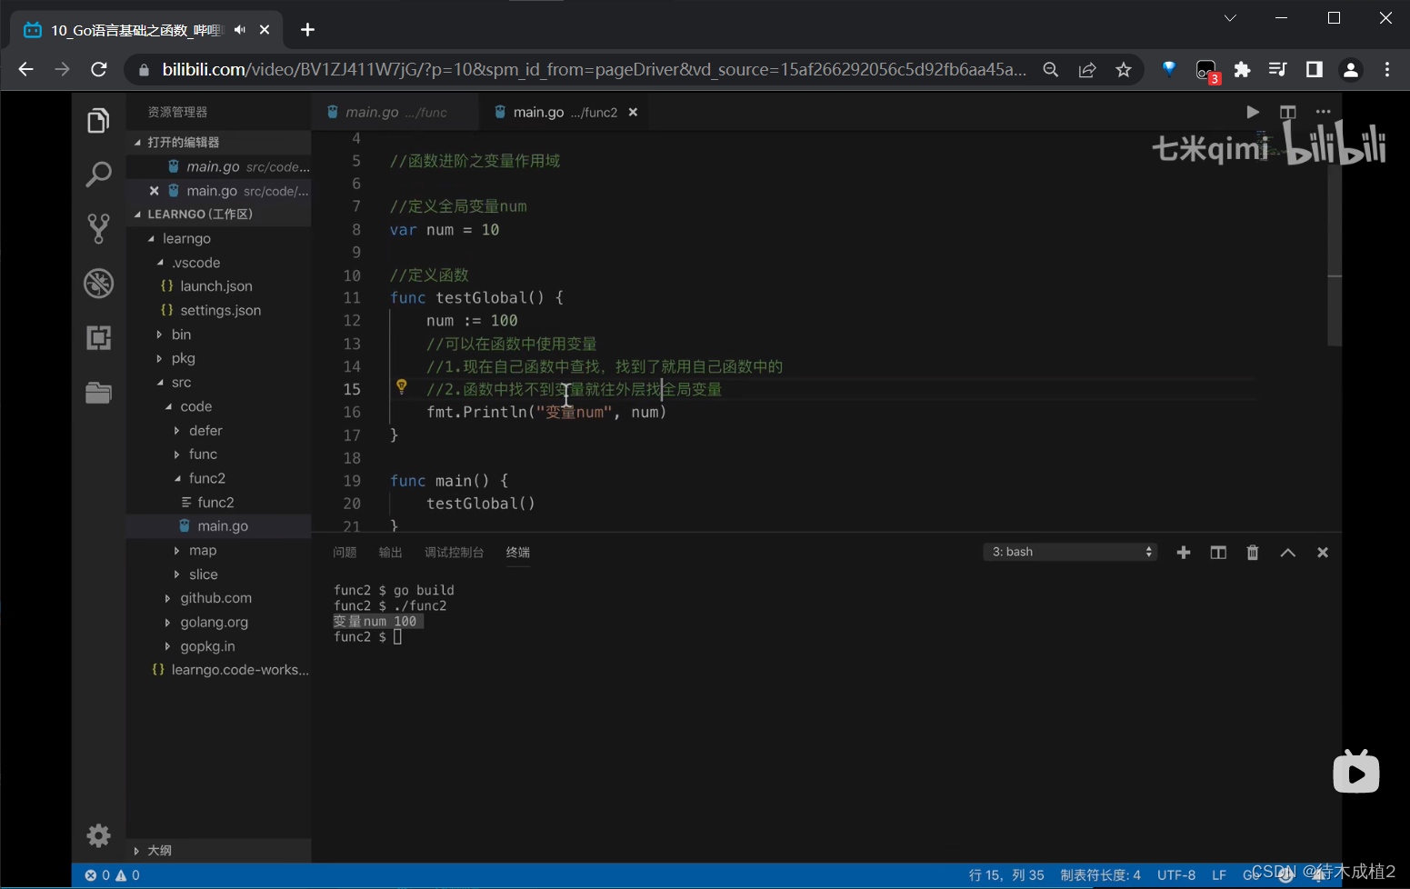Screen dimensions: 1410x889
Task: Select the main.go func2 editor tab
Action: pos(565,112)
